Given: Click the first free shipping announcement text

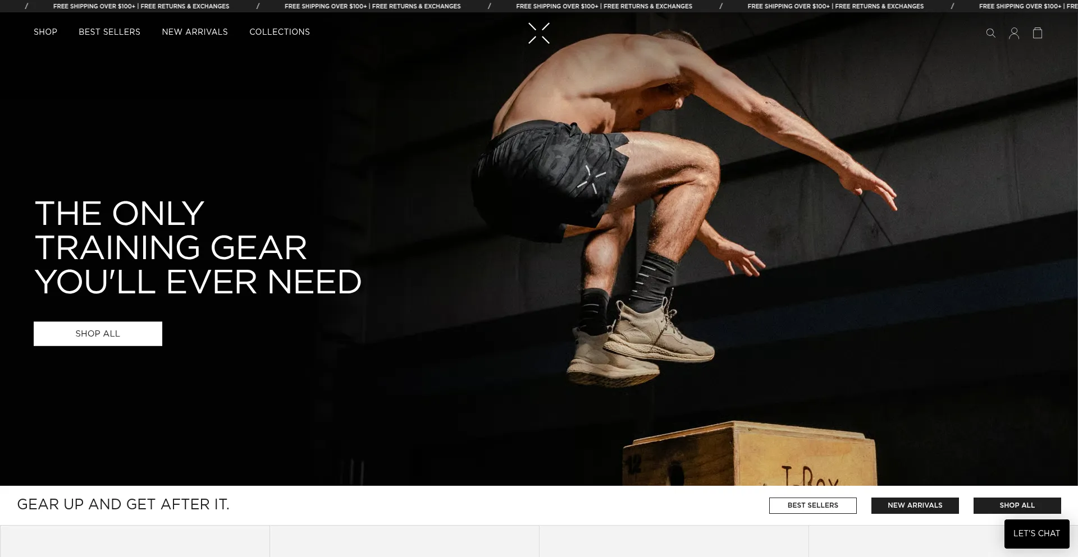Looking at the screenshot, I should tap(141, 6).
